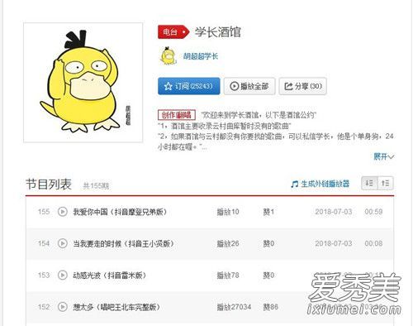Click the Psyduck radio cover image
Image resolution: width=413 pixels, height=326 pixels.
[83, 83]
